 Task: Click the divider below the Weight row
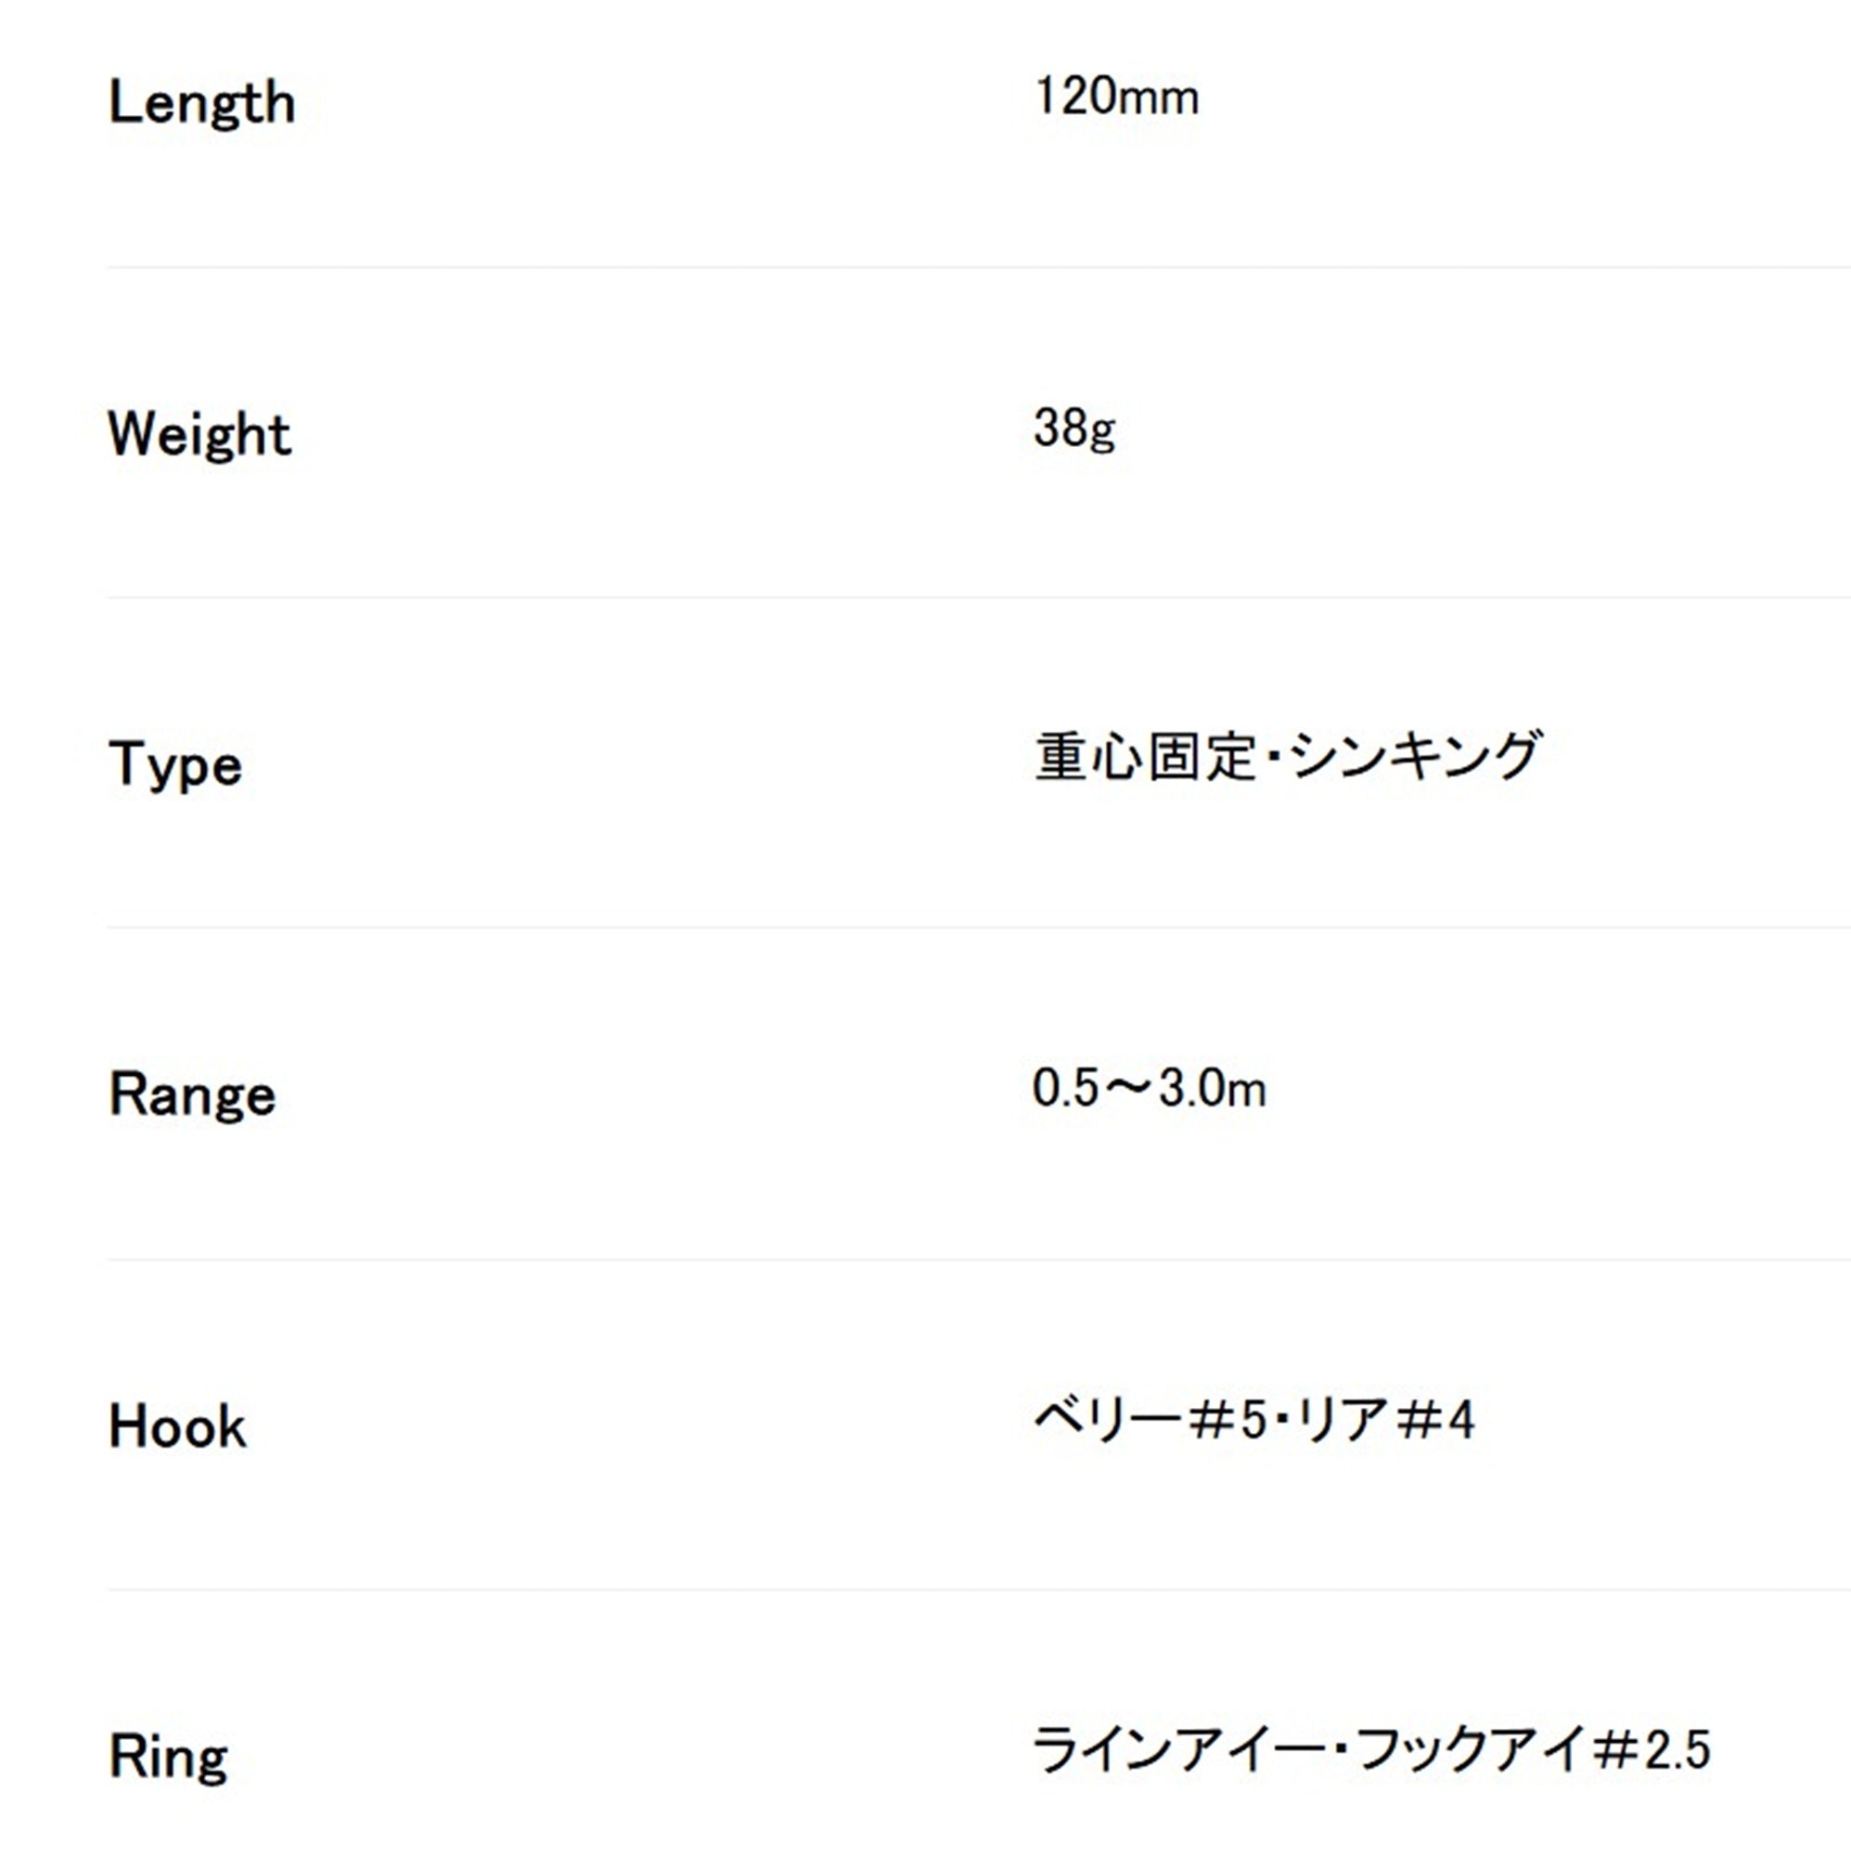(979, 597)
